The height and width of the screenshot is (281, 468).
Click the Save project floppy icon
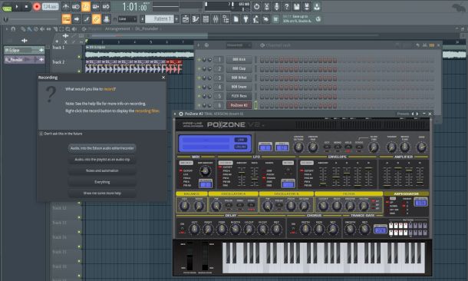tap(296, 6)
